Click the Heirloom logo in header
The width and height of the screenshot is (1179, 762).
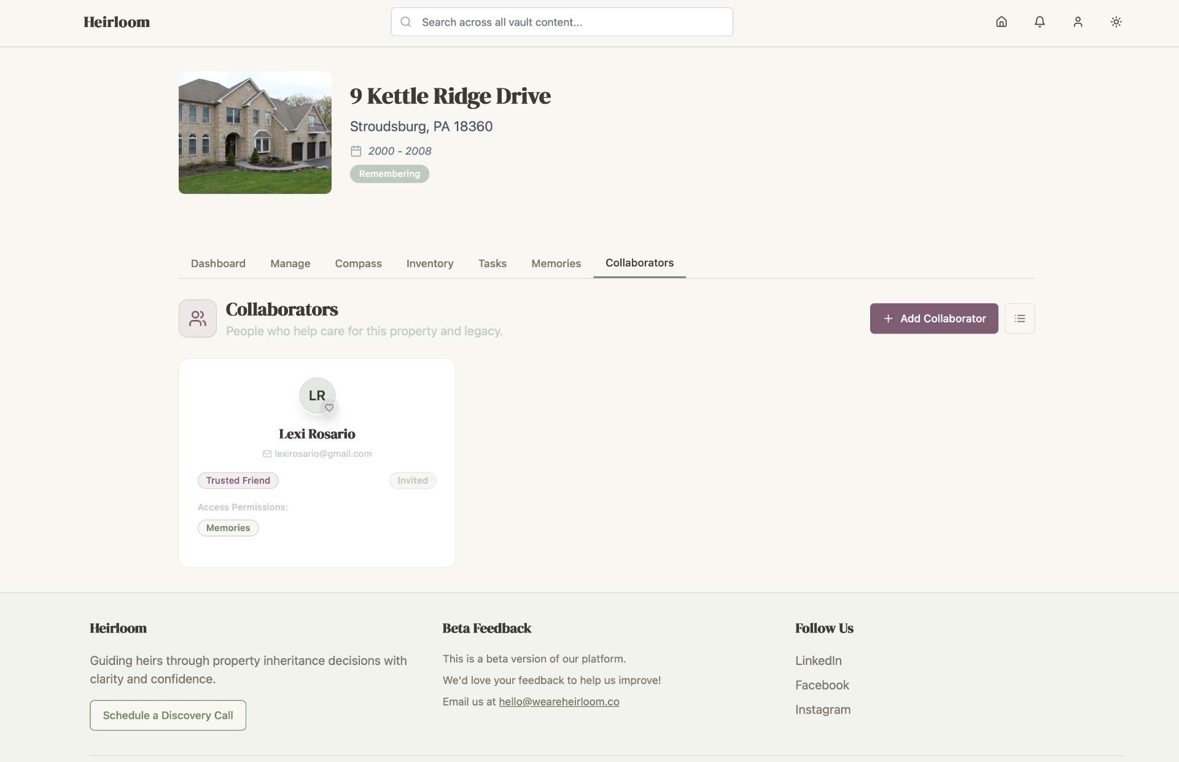click(x=117, y=22)
